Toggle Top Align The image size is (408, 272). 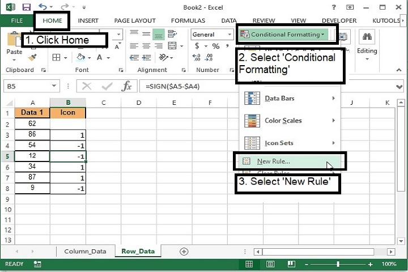pos(134,34)
